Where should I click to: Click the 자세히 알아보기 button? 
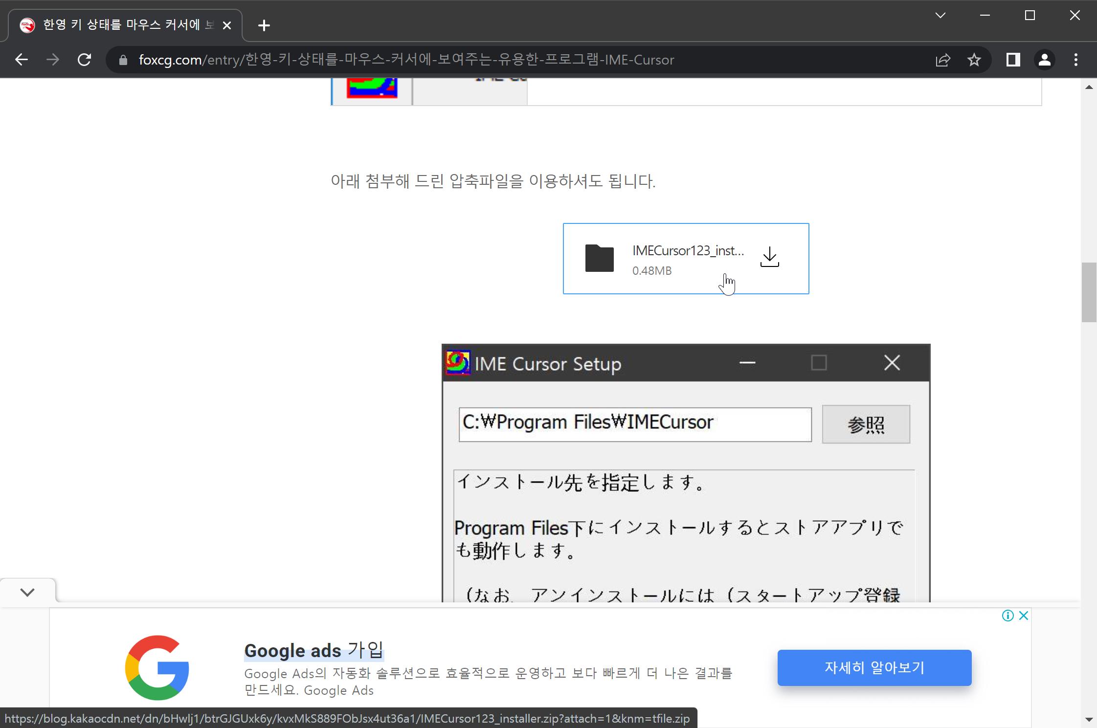coord(874,667)
